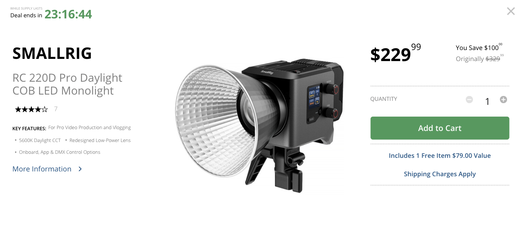522x234 pixels.
Task: Close the deal popup with the X
Action: (x=511, y=11)
